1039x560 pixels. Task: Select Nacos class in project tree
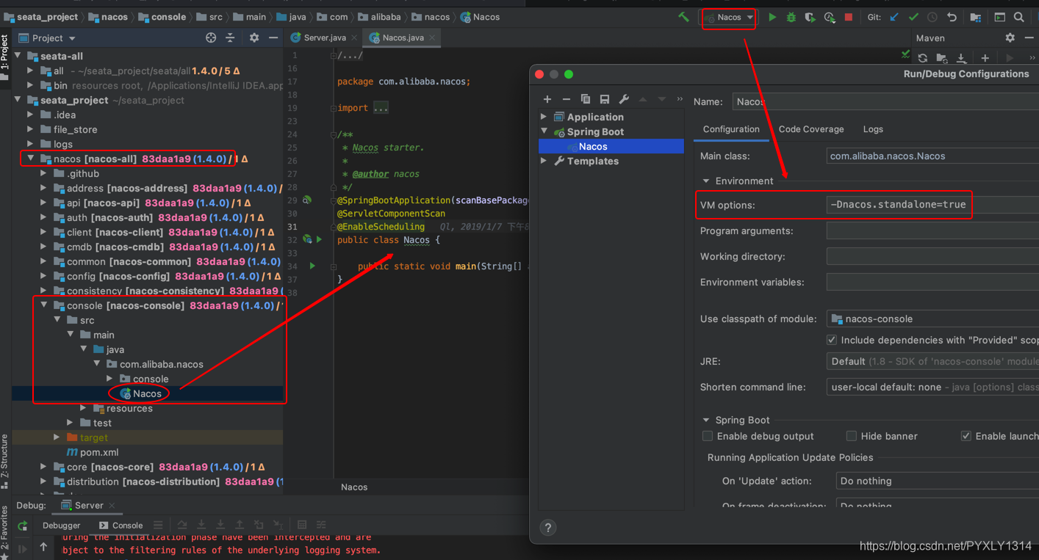(x=147, y=393)
